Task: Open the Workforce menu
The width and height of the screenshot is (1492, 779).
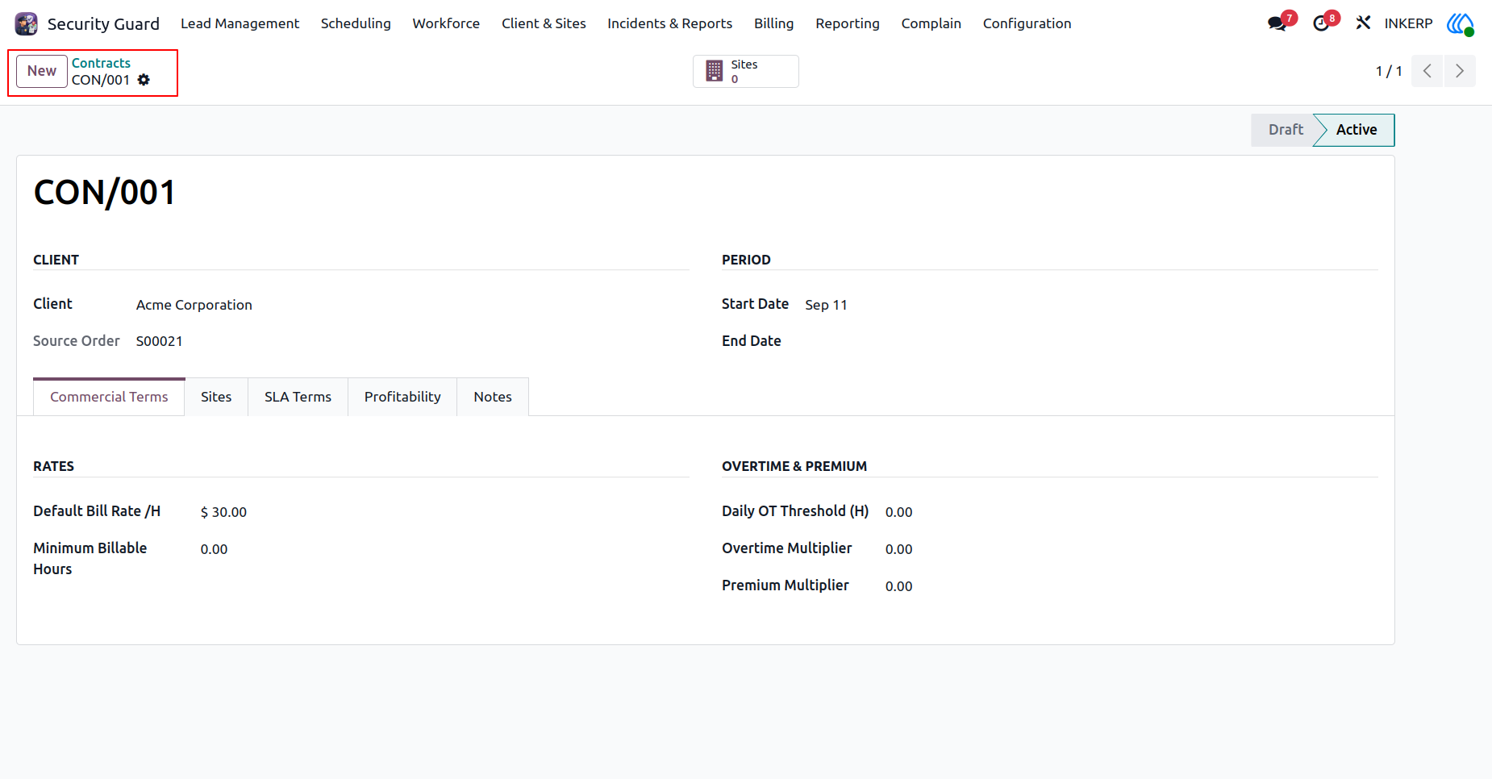Action: (x=446, y=23)
